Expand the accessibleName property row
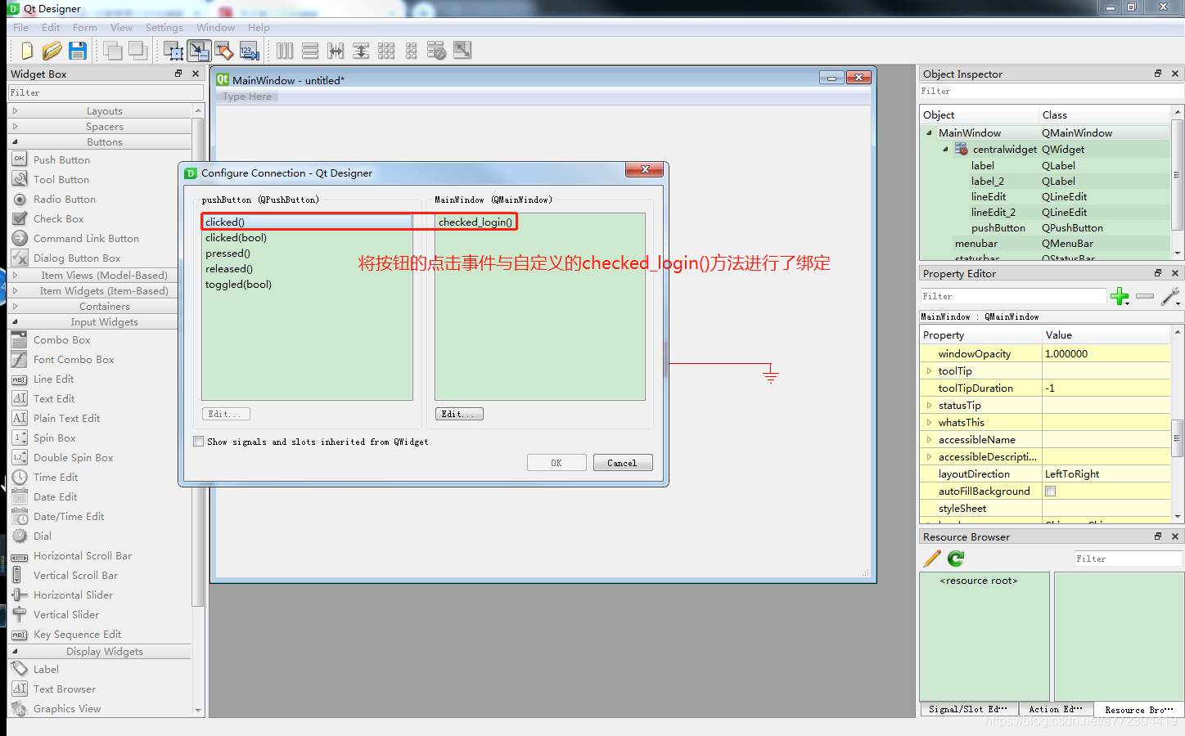Viewport: 1185px width, 736px height. [929, 439]
